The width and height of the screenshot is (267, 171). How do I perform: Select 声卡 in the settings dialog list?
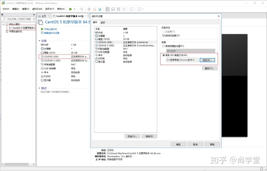click(125, 55)
